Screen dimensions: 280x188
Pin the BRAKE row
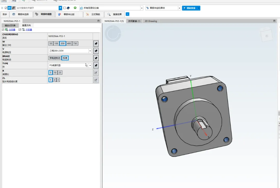[96, 58]
